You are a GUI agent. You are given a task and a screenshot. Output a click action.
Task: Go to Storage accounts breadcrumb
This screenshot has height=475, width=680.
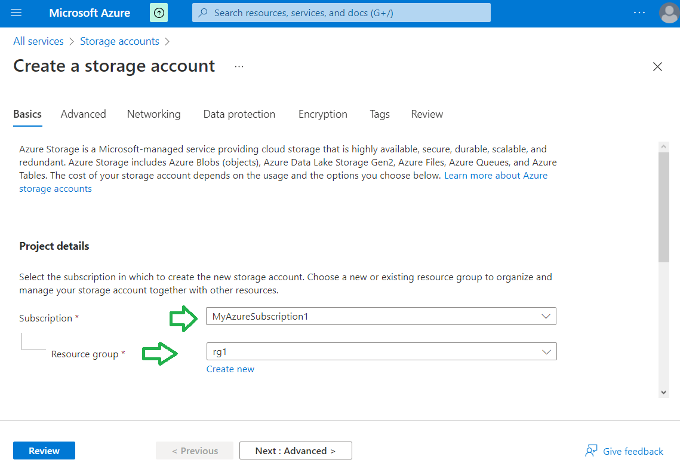point(119,41)
